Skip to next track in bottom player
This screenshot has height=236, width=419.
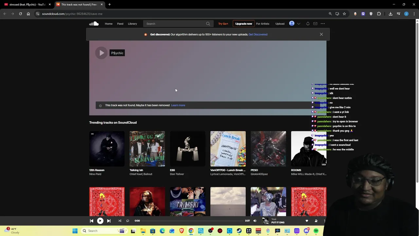click(109, 221)
